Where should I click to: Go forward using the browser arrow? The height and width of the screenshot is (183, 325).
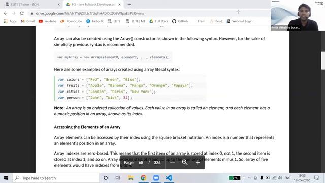click(14, 13)
